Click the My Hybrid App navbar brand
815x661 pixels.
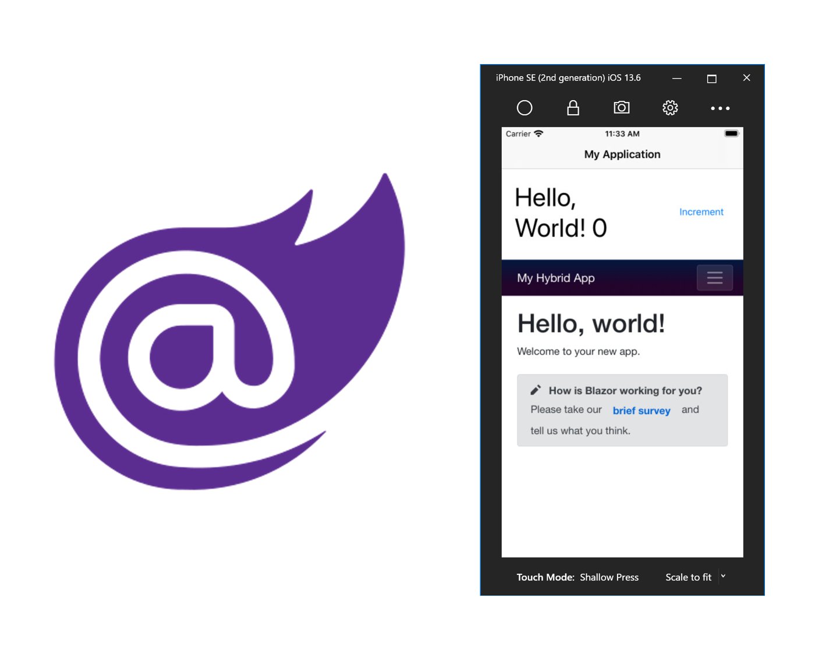(x=555, y=278)
